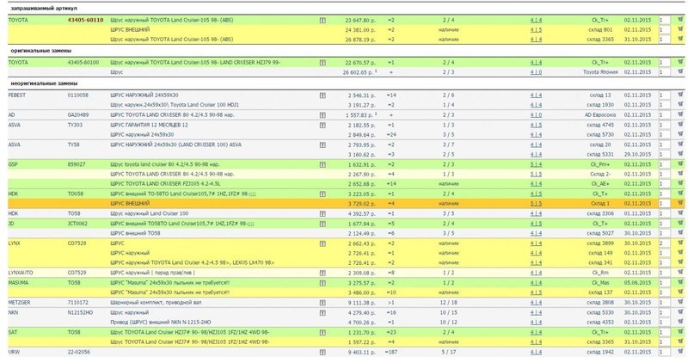Open info icon for URW 22-02056
The image size is (688, 363).
(322, 352)
